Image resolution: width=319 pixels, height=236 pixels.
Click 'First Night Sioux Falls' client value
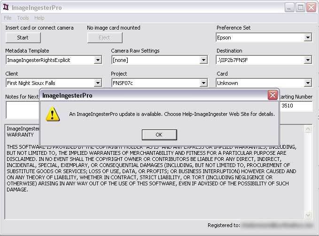[31, 83]
